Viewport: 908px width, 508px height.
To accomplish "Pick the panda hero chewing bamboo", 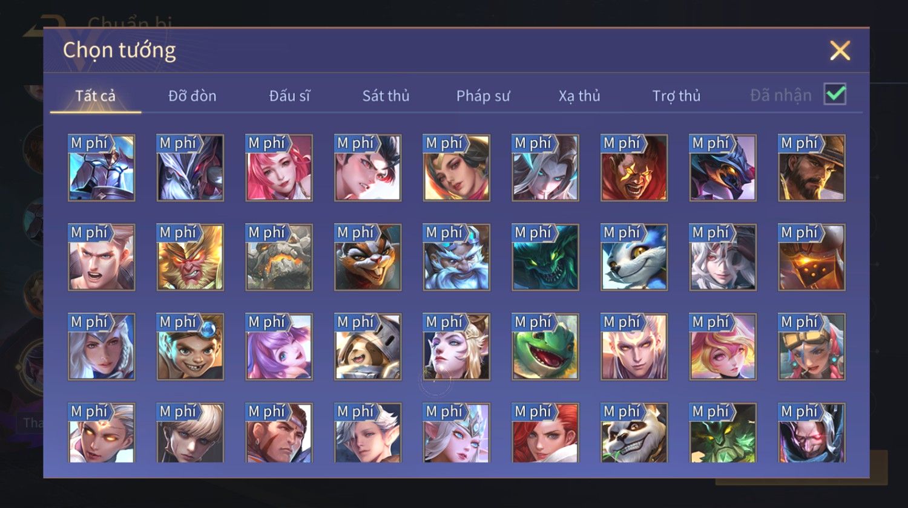I will (x=634, y=433).
